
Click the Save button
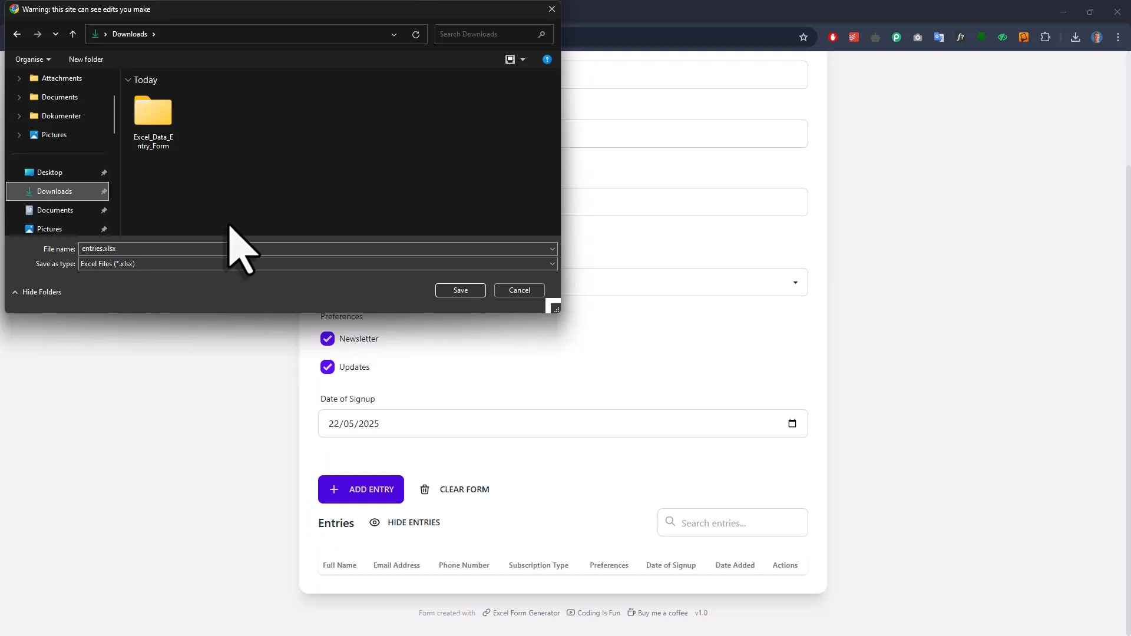tap(460, 290)
